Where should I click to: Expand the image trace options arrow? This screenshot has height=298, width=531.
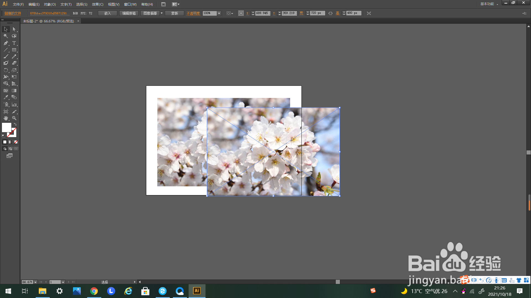click(x=162, y=13)
